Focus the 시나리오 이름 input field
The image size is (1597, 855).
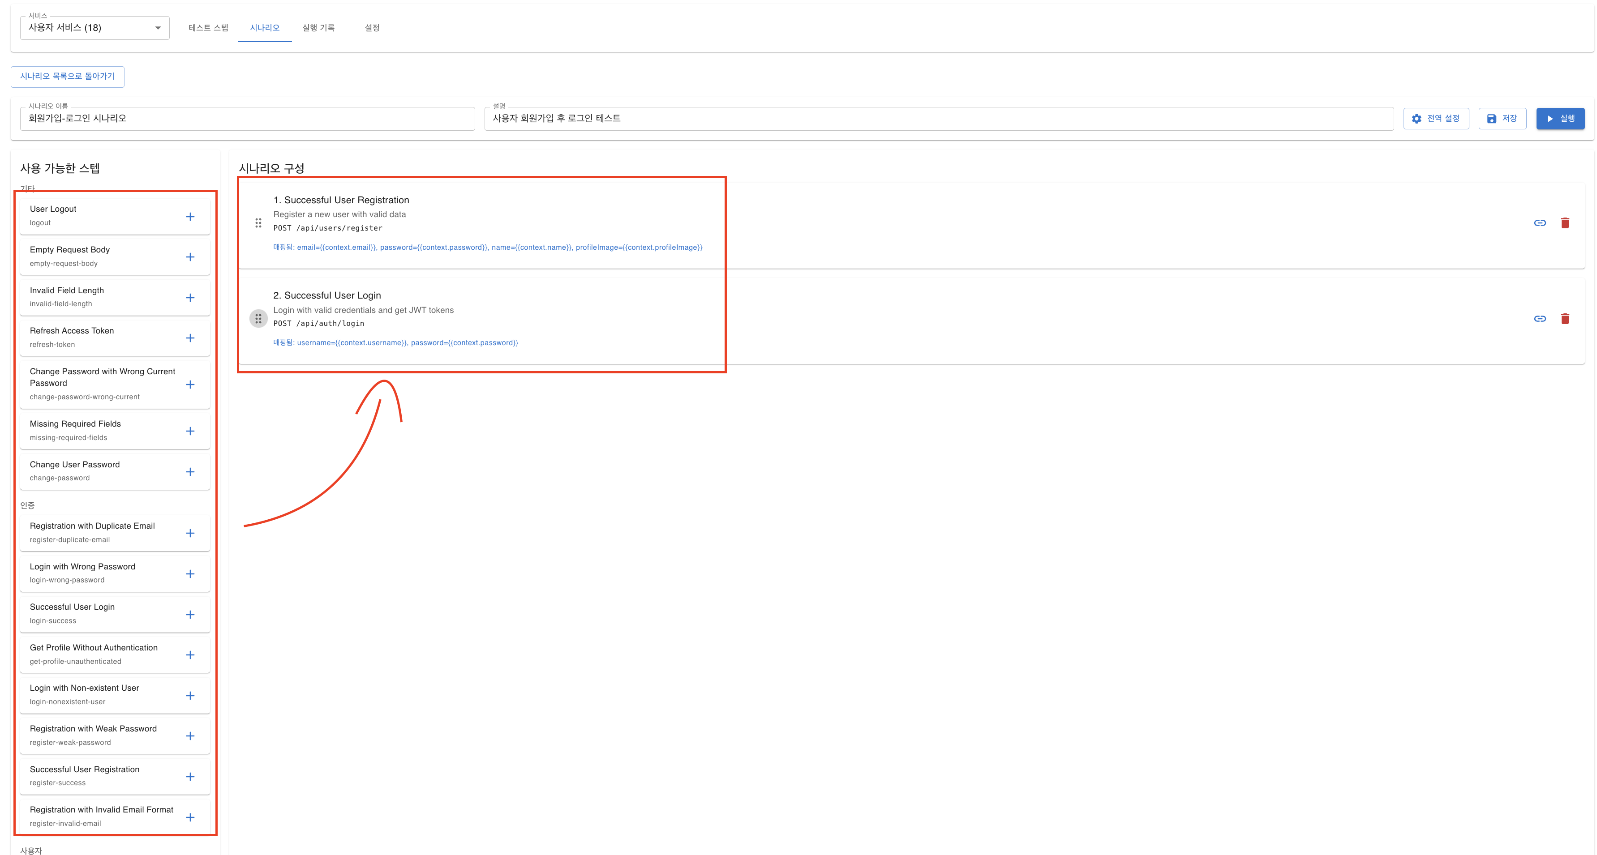(247, 118)
